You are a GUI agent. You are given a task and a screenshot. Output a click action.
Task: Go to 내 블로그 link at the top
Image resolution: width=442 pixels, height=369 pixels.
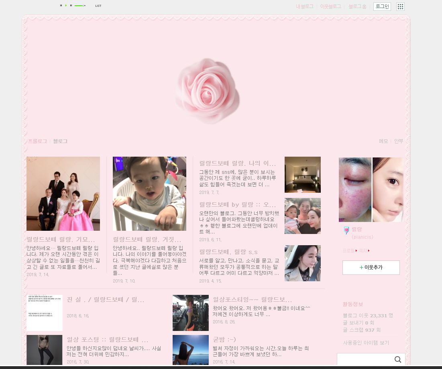tap(305, 6)
